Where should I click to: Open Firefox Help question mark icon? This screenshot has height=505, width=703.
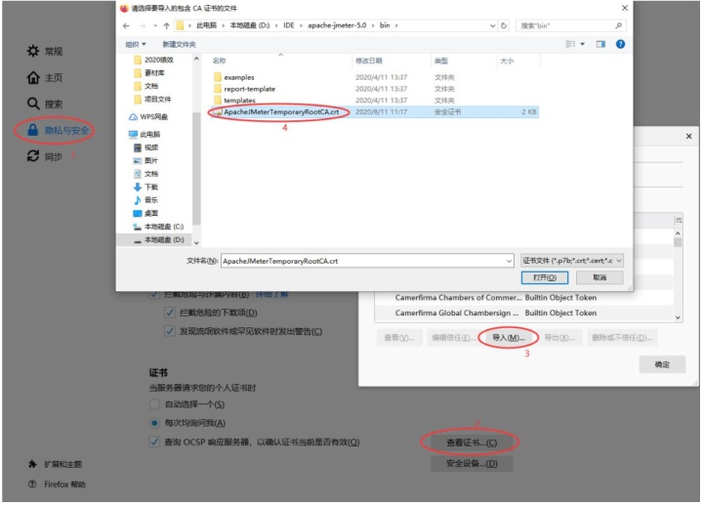pyautogui.click(x=32, y=484)
